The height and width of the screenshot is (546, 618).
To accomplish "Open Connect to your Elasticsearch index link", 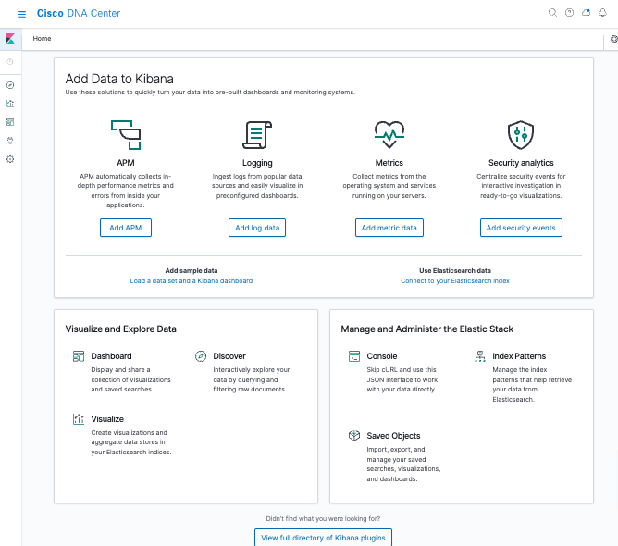I will click(455, 280).
